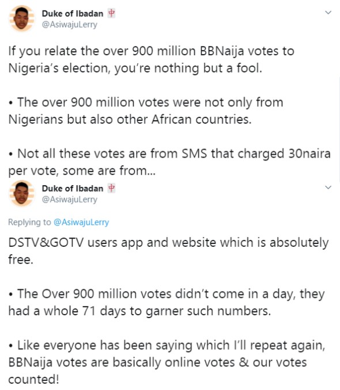Open the @AsiwajuLerry link after 'Replying to'
Viewport: 340px width, 390px height.
pyautogui.click(x=81, y=222)
